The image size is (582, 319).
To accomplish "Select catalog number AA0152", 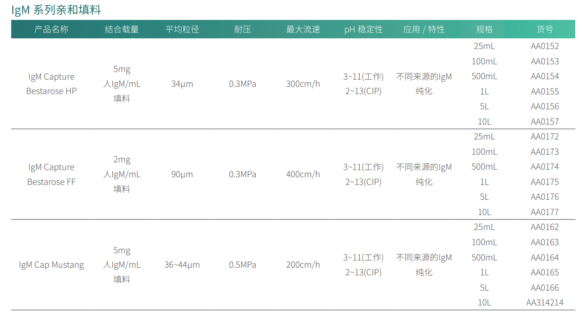I will click(545, 46).
